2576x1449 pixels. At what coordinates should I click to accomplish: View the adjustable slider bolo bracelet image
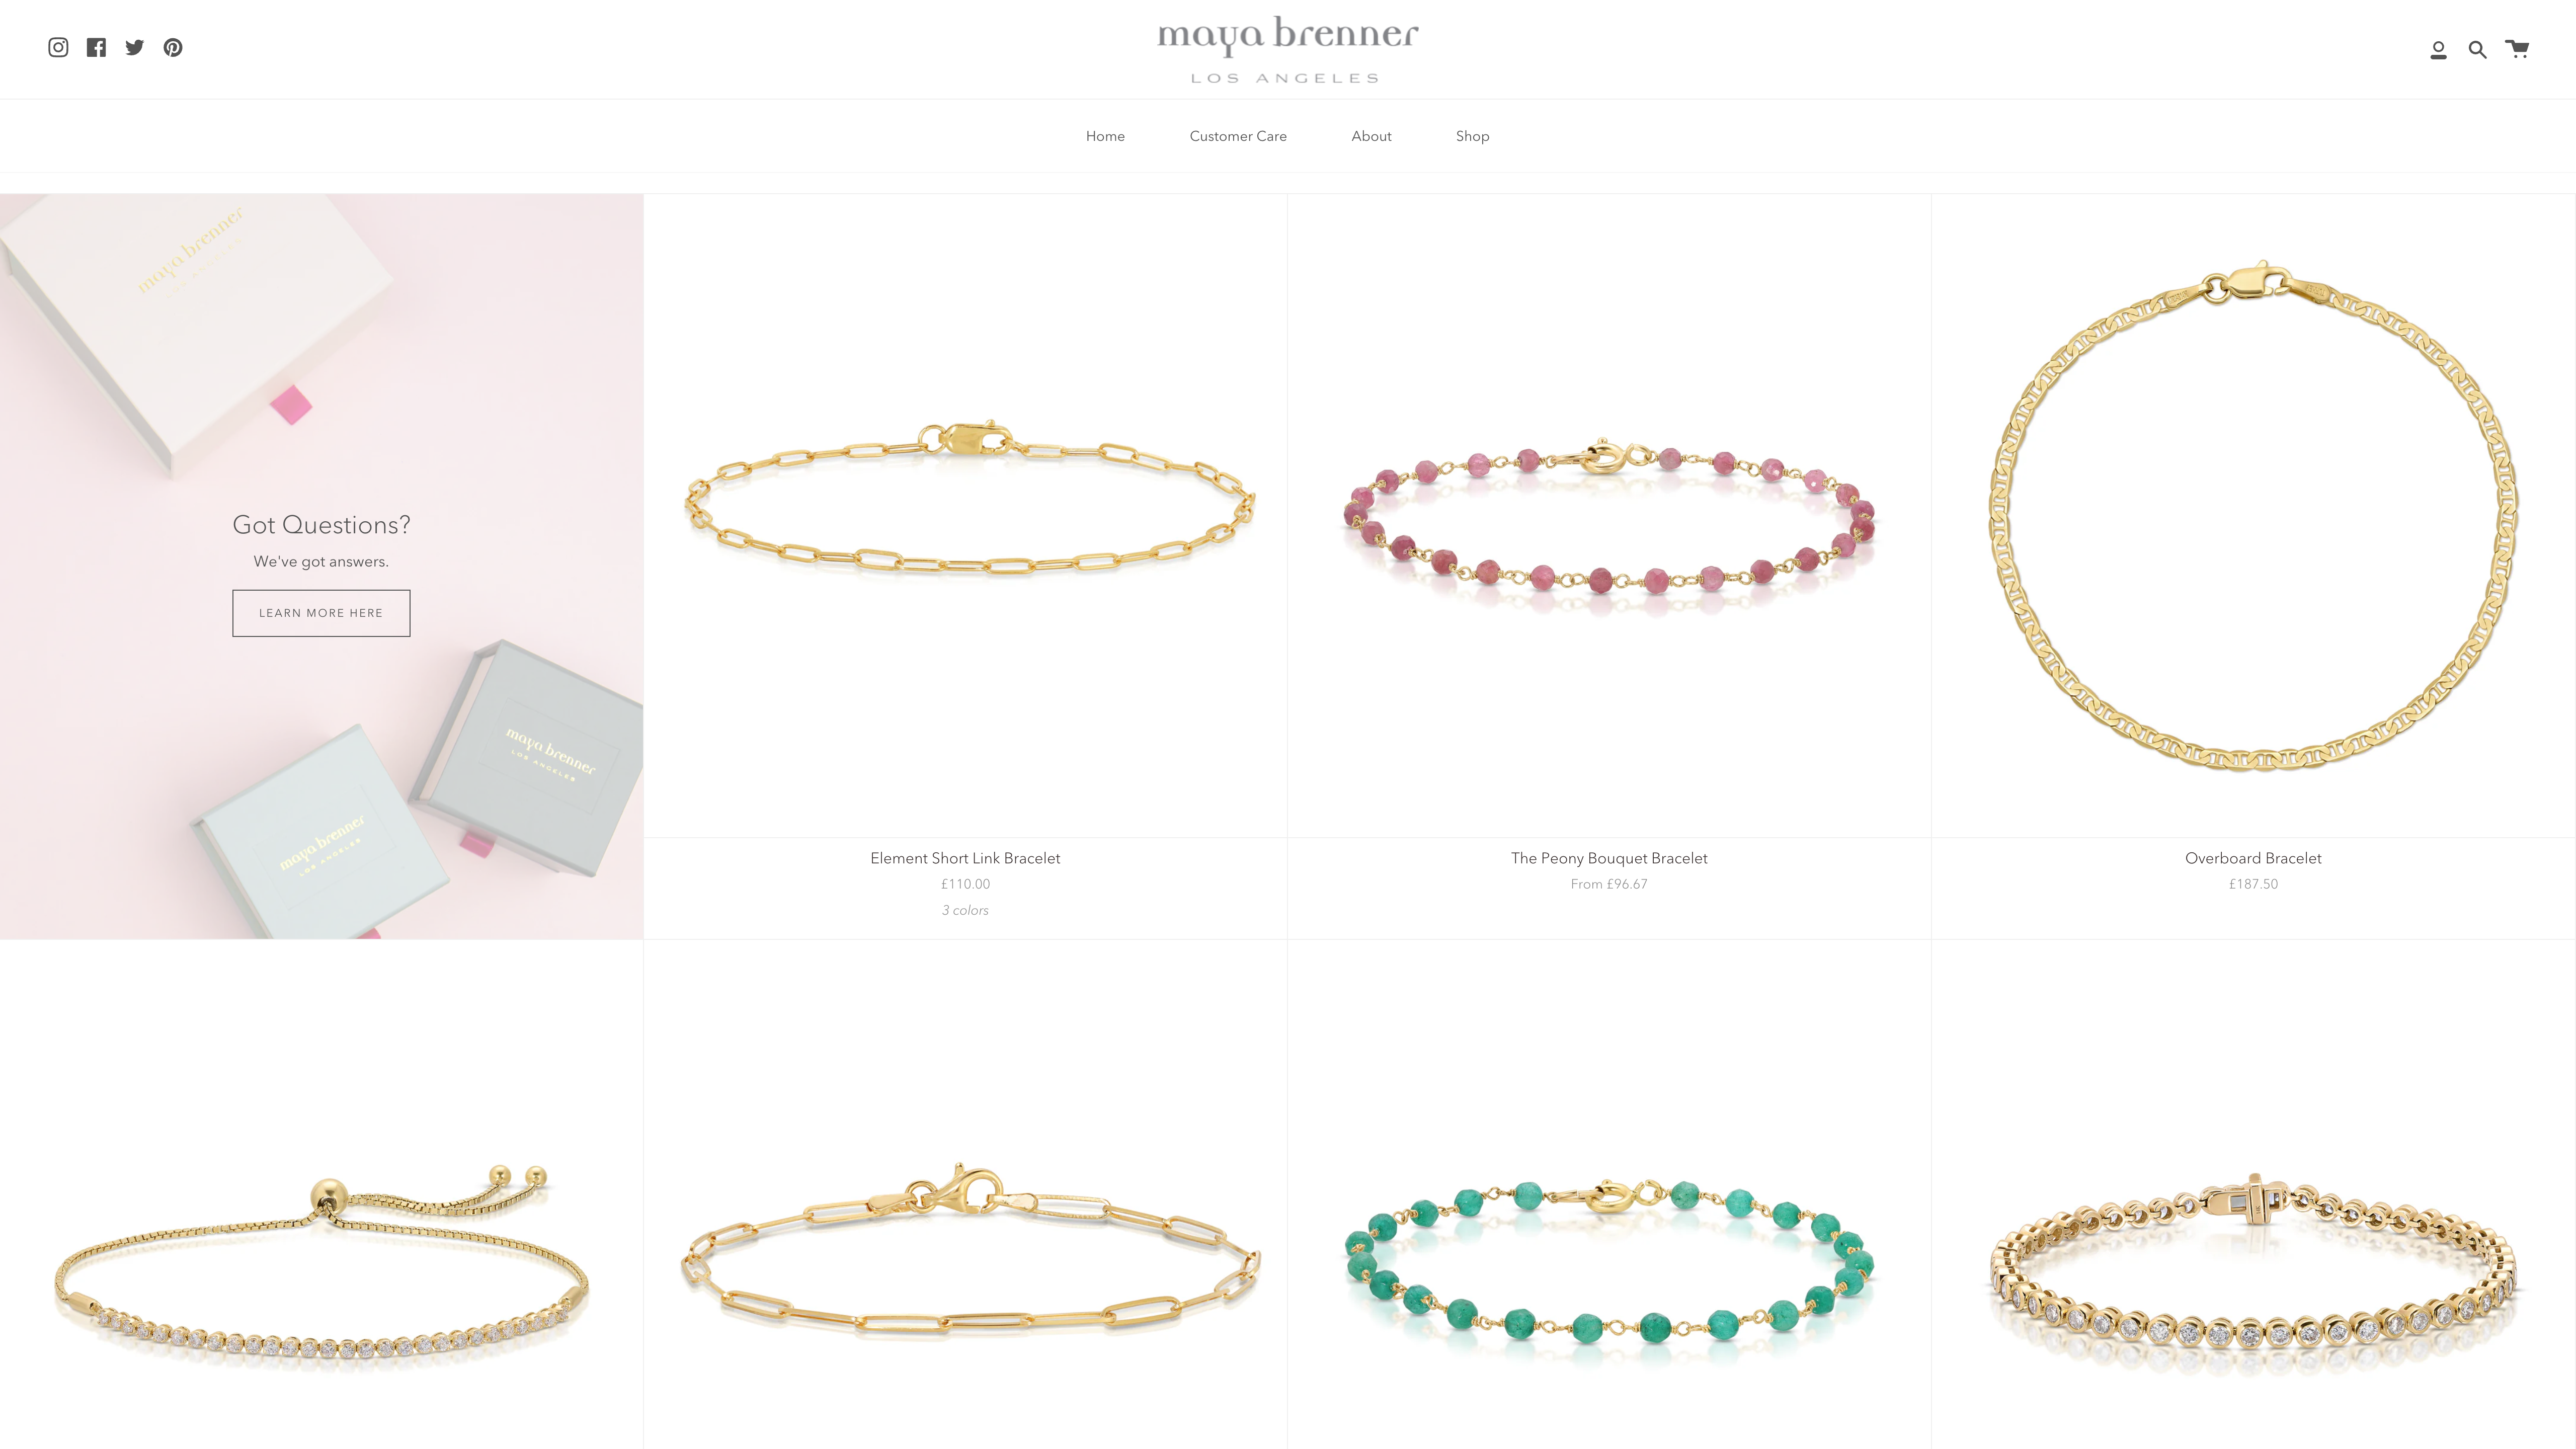click(x=321, y=1262)
